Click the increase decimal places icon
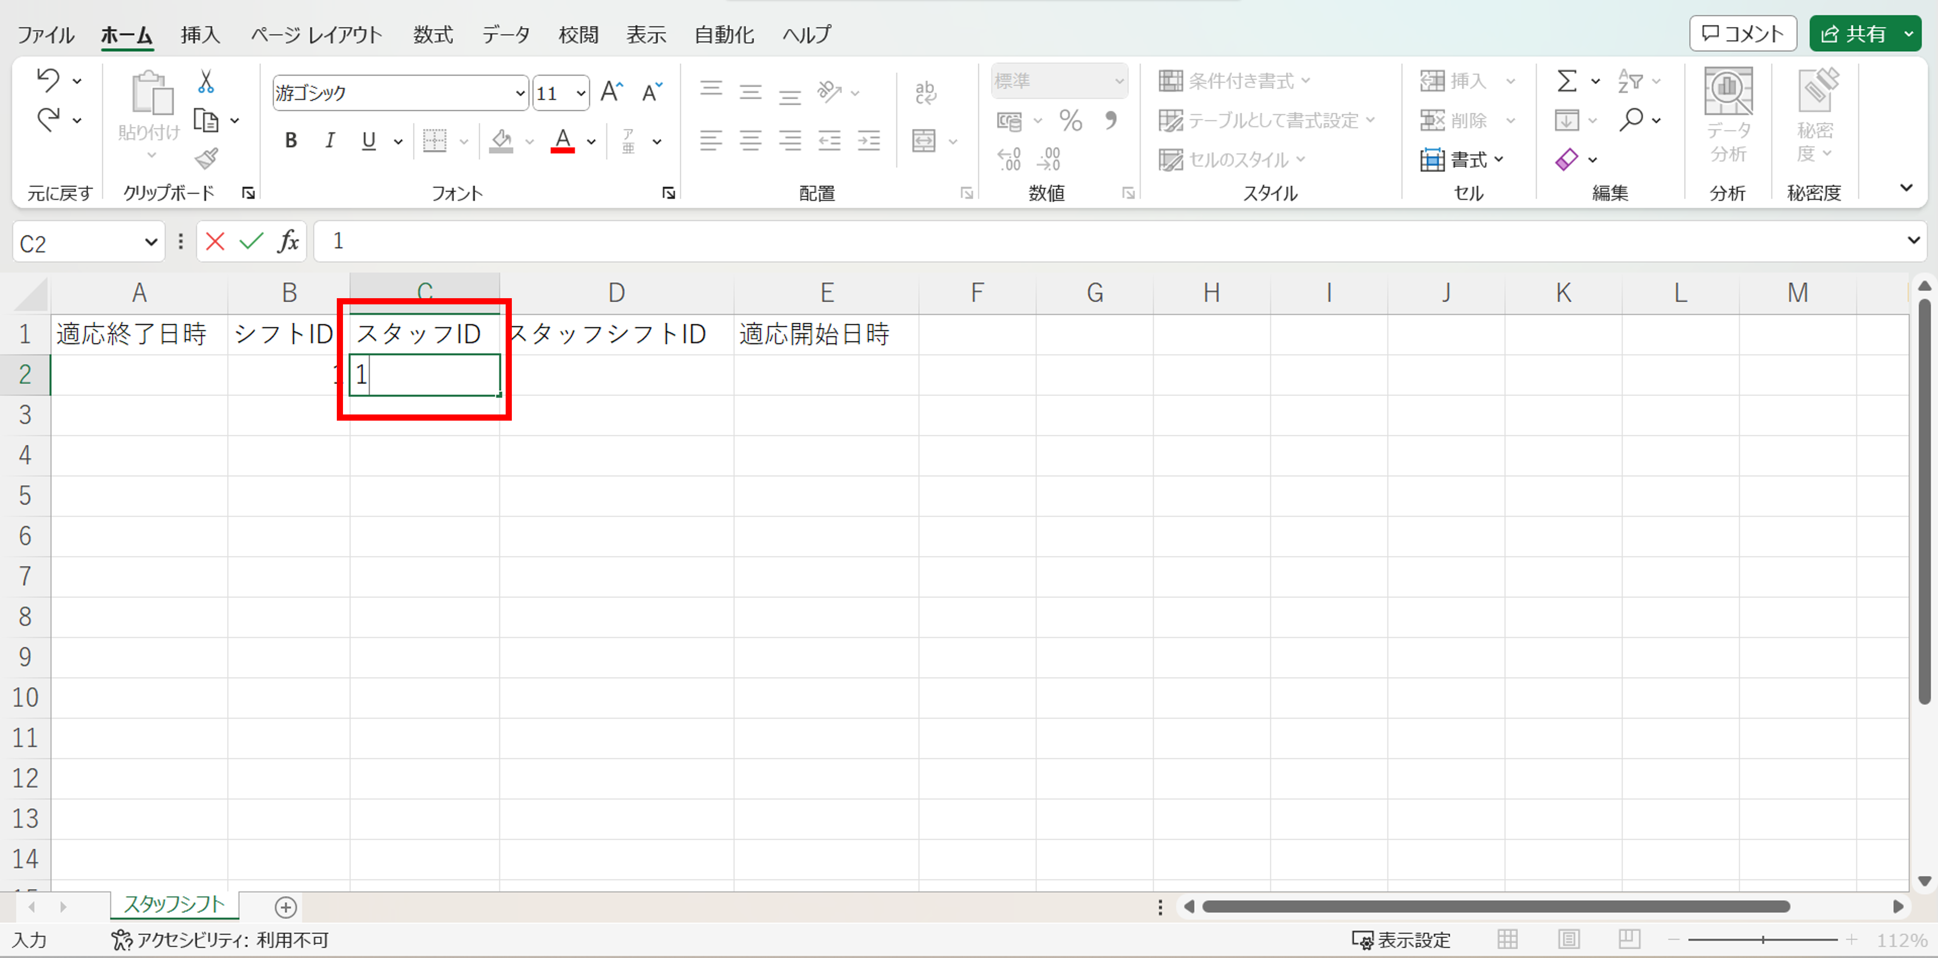 click(x=1009, y=159)
